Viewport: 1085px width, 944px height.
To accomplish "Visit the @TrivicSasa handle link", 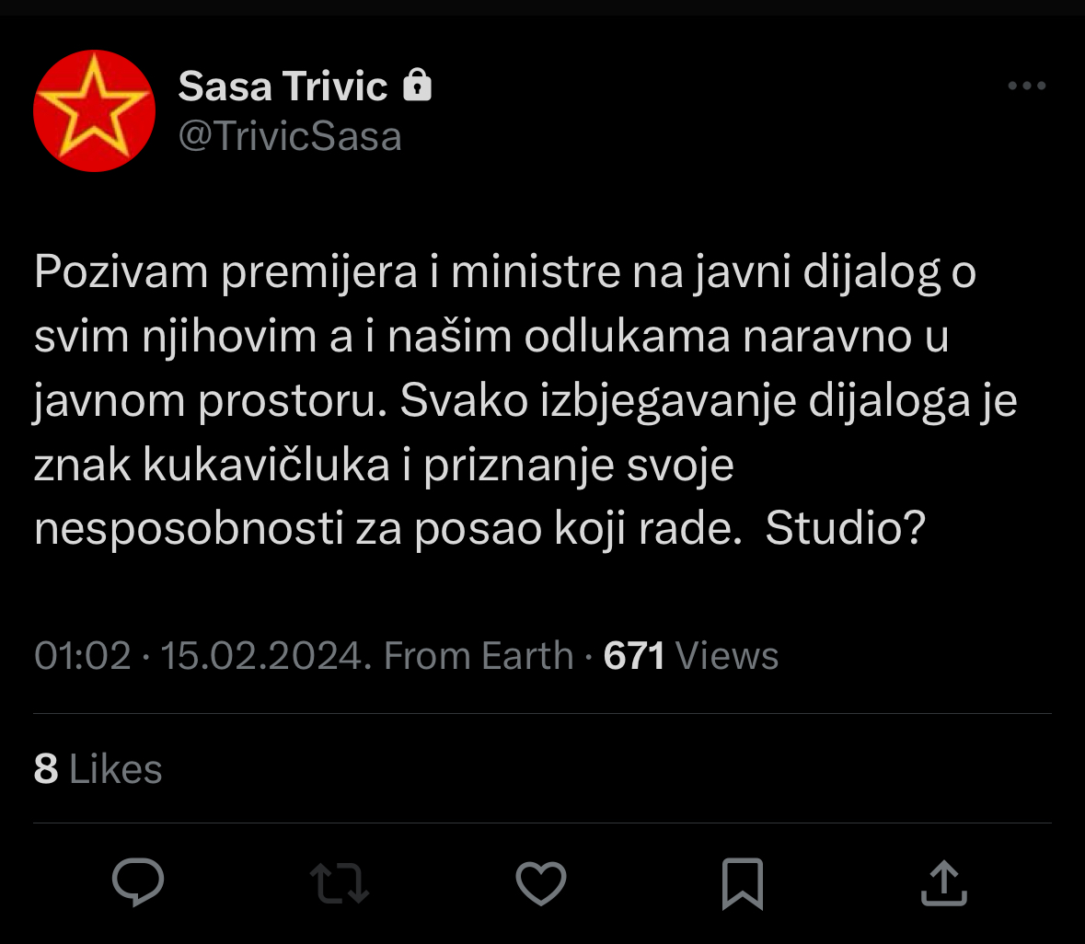I will pyautogui.click(x=289, y=137).
